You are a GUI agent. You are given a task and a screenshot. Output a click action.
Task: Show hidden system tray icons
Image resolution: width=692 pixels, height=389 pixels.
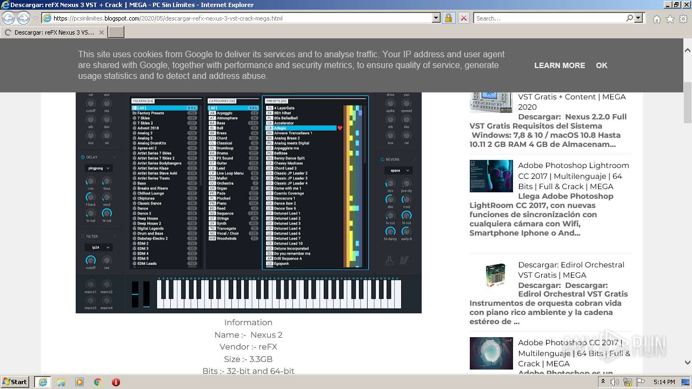603,382
